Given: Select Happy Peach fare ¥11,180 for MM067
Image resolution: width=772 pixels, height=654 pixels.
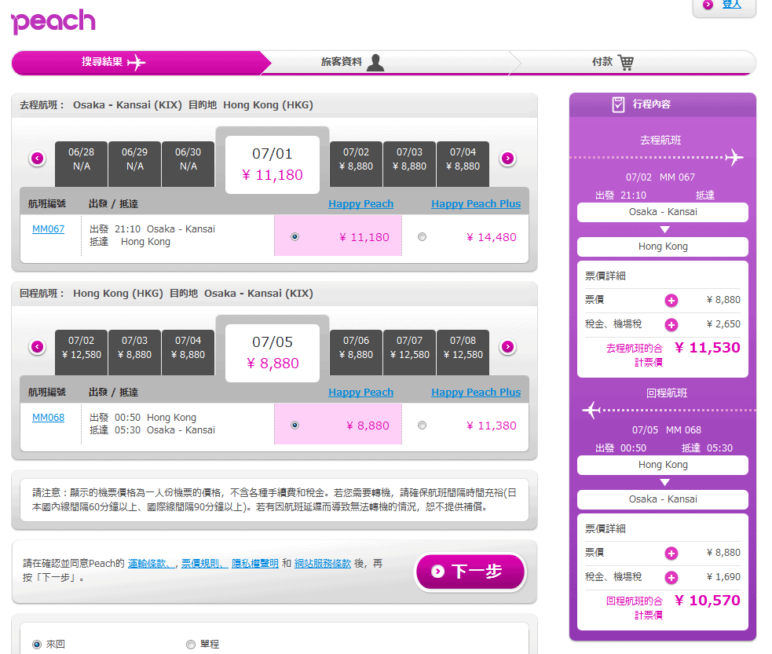Looking at the screenshot, I should [295, 237].
